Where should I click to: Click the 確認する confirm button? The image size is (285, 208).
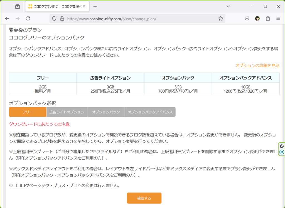pyautogui.click(x=144, y=198)
